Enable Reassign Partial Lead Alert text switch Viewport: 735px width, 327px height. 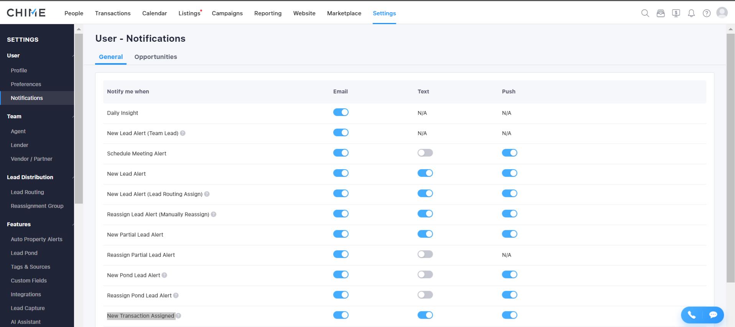coord(425,254)
